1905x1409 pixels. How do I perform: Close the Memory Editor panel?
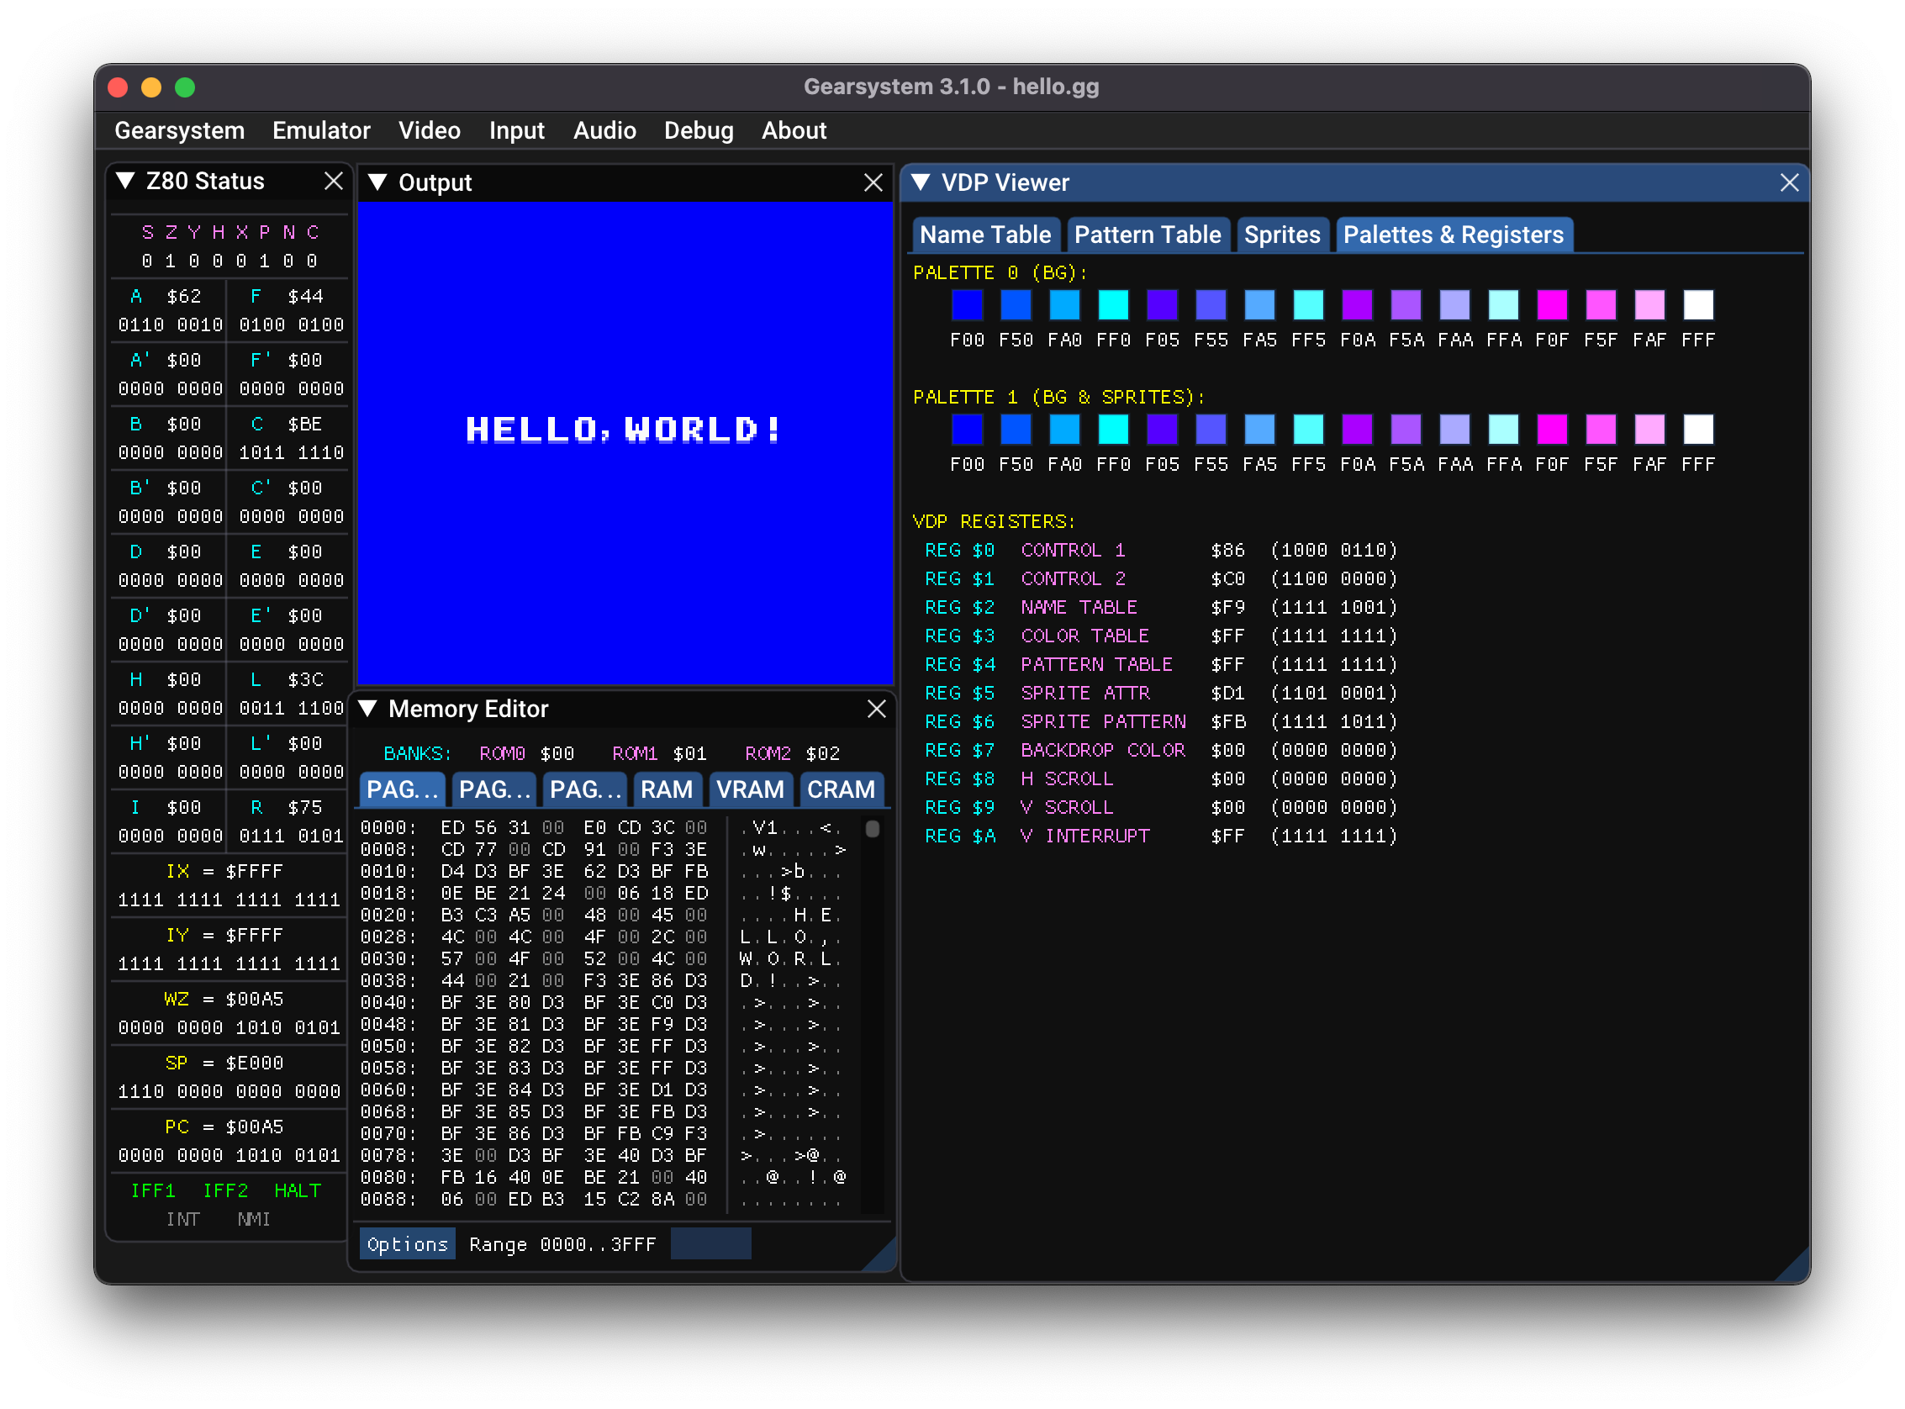point(876,709)
